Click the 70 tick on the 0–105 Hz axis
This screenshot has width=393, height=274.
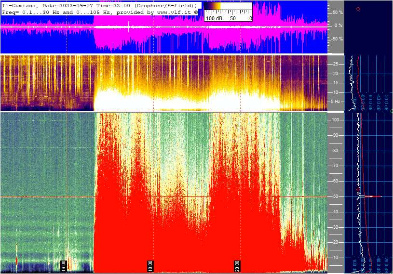pyautogui.click(x=335, y=166)
